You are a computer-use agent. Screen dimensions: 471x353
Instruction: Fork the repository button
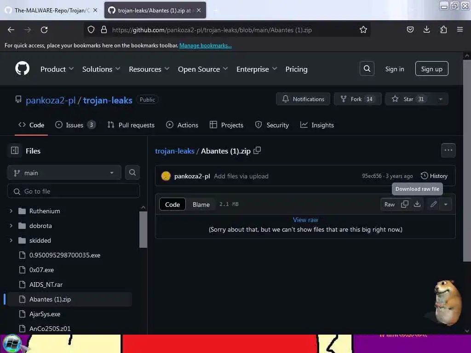[357, 99]
